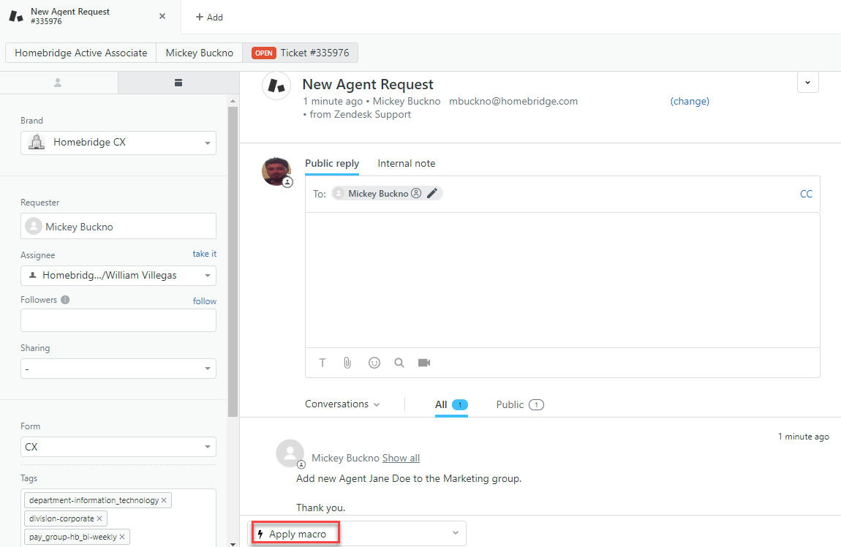The image size is (841, 547).
Task: Click the (change) link next to the email
Action: [x=690, y=102]
